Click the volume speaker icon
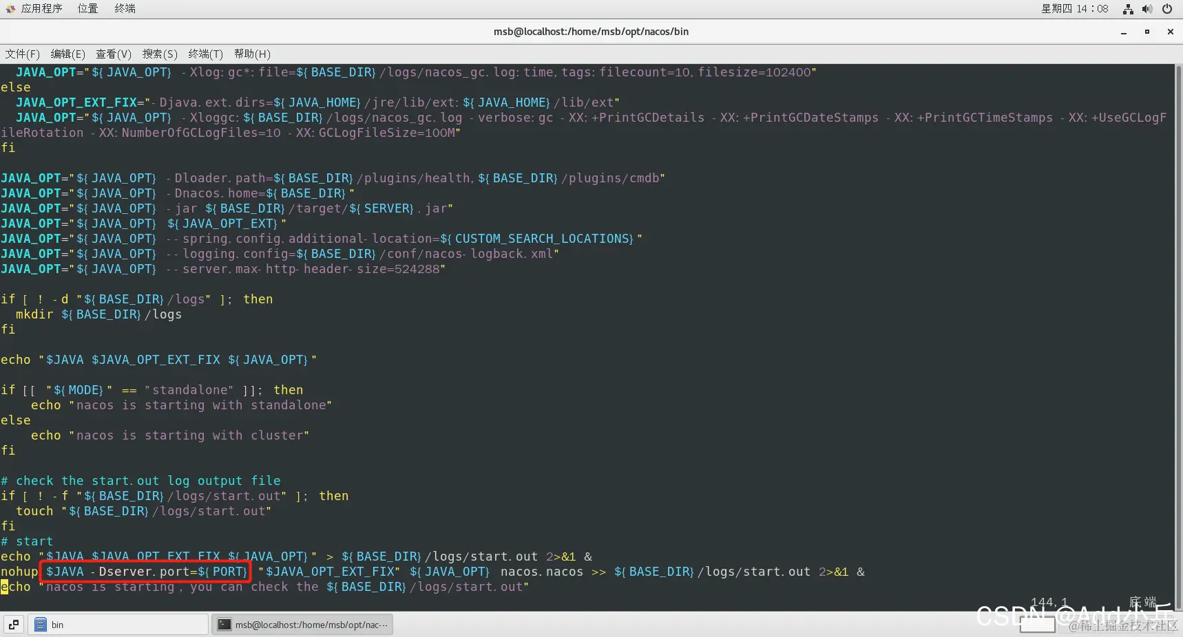 [x=1147, y=9]
